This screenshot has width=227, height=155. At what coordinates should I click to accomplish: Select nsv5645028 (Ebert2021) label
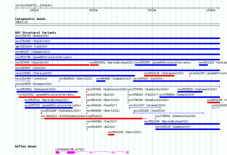point(76,79)
